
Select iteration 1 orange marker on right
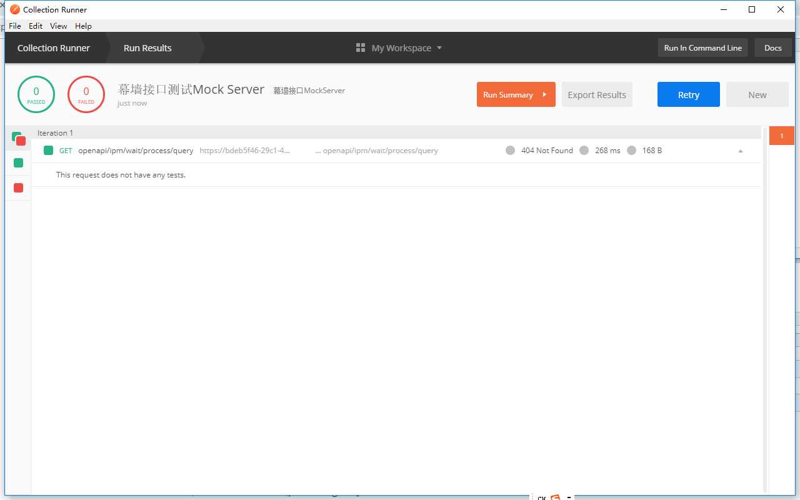tap(781, 136)
